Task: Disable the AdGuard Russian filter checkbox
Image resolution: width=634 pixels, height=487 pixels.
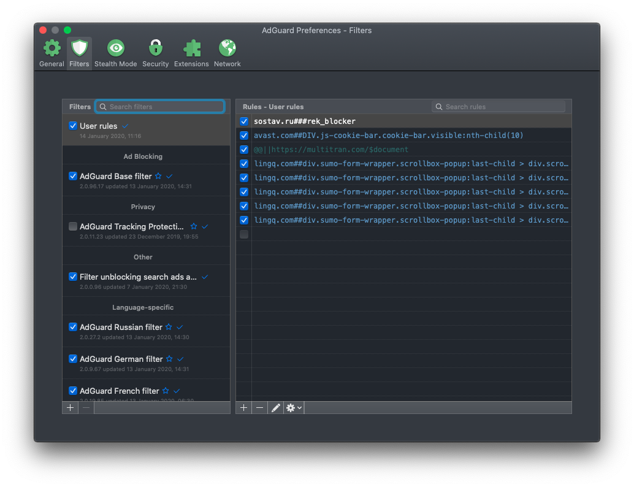Action: [73, 327]
